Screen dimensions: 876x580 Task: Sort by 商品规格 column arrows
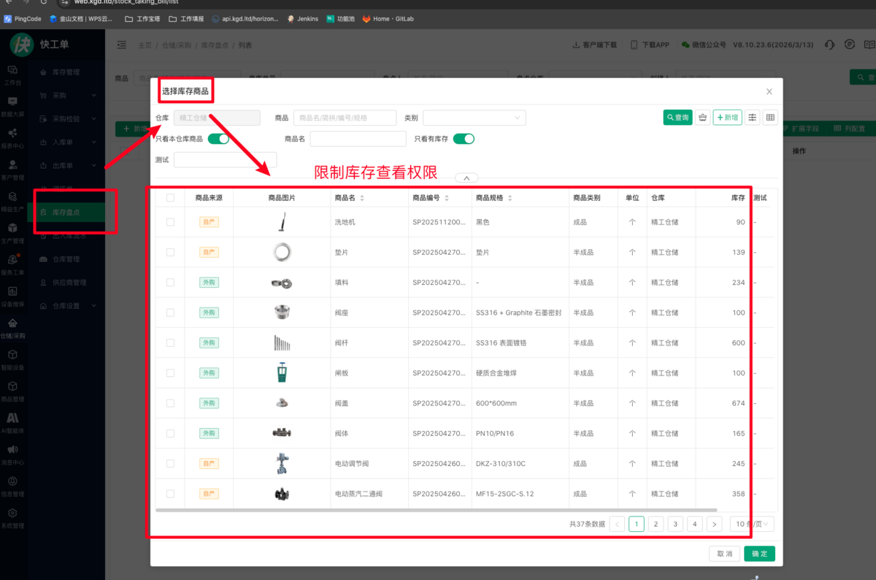pyautogui.click(x=510, y=198)
